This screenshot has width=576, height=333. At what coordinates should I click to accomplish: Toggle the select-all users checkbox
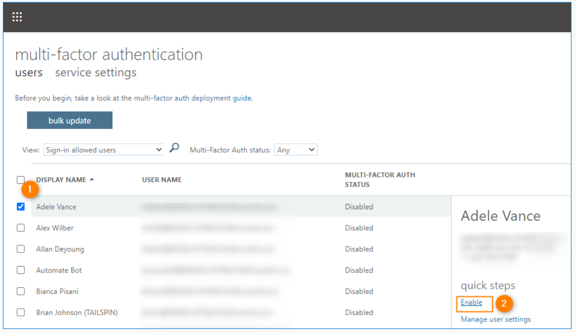click(21, 180)
